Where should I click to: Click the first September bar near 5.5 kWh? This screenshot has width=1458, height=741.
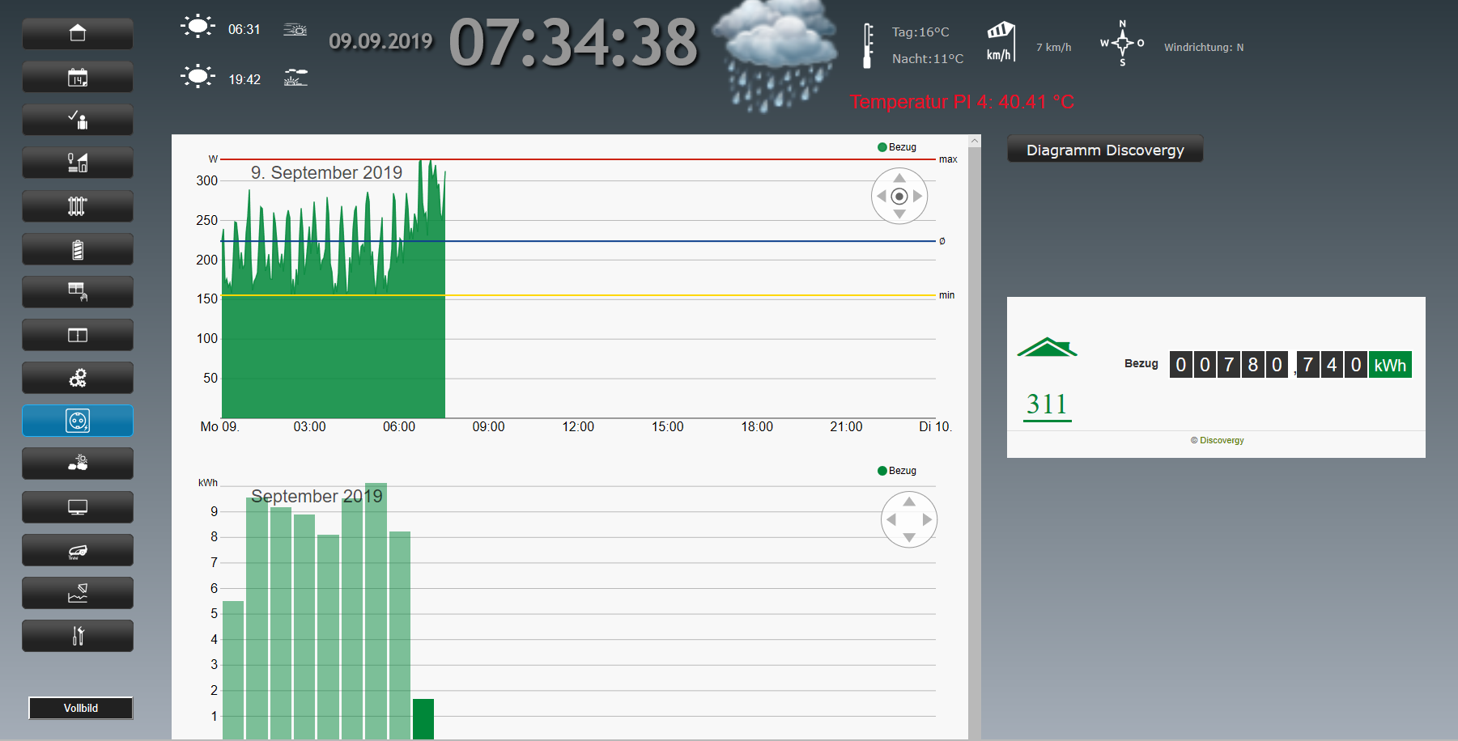233,670
